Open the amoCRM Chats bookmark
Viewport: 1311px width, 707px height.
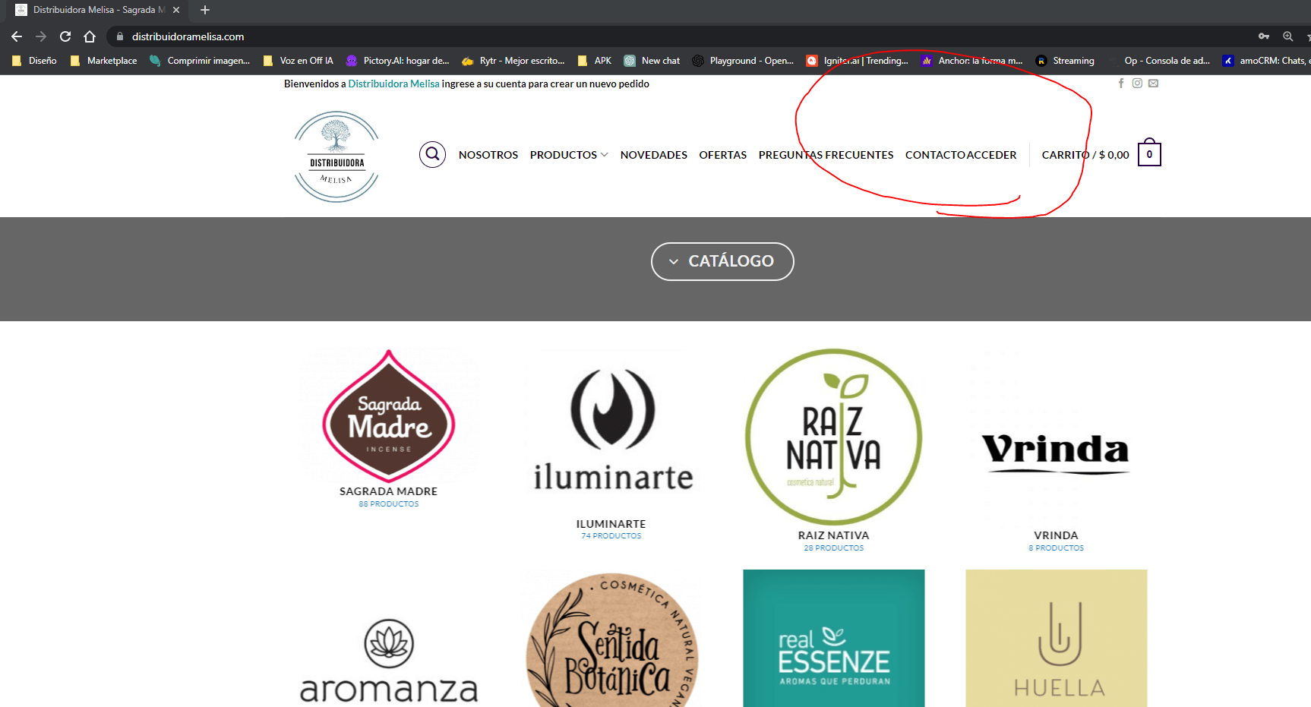click(1266, 61)
